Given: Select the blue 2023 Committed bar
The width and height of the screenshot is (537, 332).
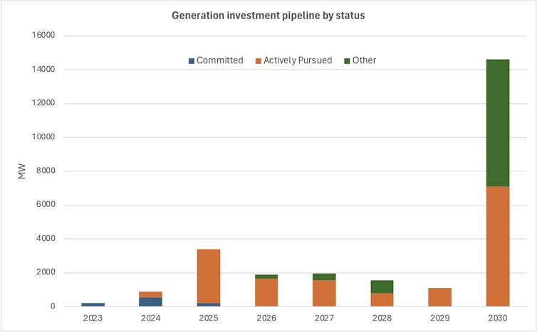Looking at the screenshot, I should coord(93,304).
